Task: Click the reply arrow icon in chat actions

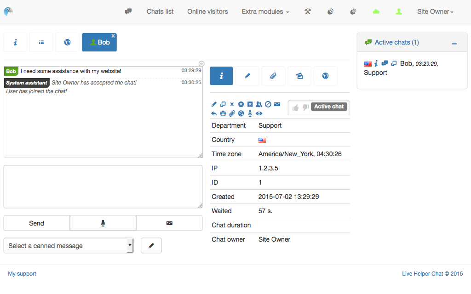Action: pyautogui.click(x=214, y=113)
